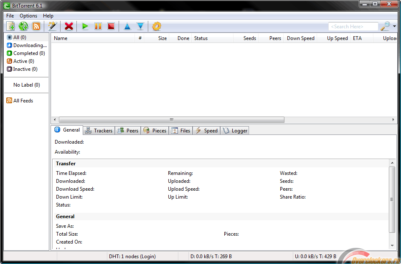
Task: Switch to the Peers tab
Action: coord(128,131)
